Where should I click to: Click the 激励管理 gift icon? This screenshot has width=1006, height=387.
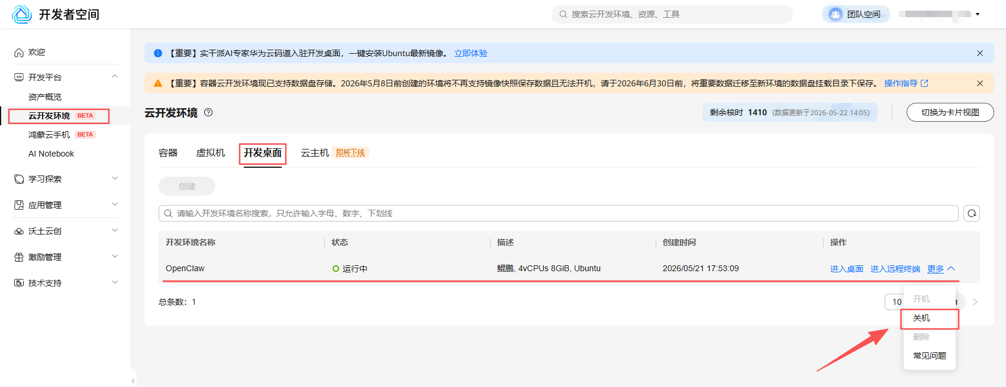(19, 257)
